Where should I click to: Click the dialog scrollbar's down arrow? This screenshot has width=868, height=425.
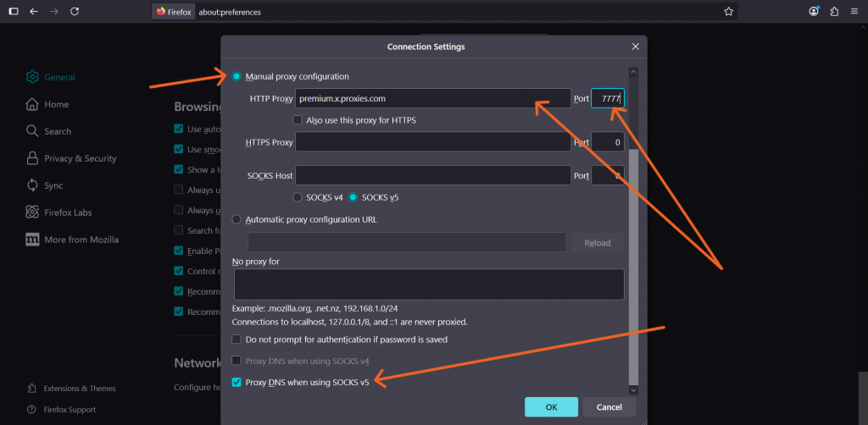point(632,389)
